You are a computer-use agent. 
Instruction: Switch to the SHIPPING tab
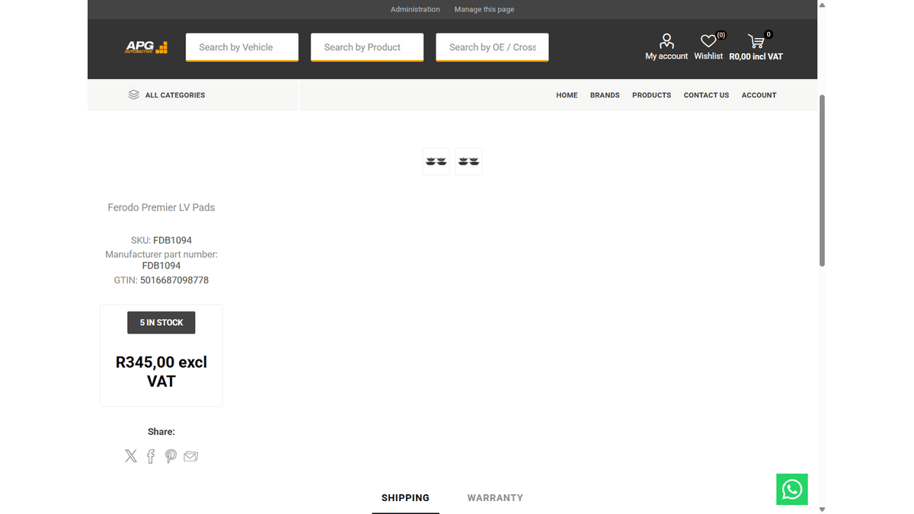coord(405,498)
